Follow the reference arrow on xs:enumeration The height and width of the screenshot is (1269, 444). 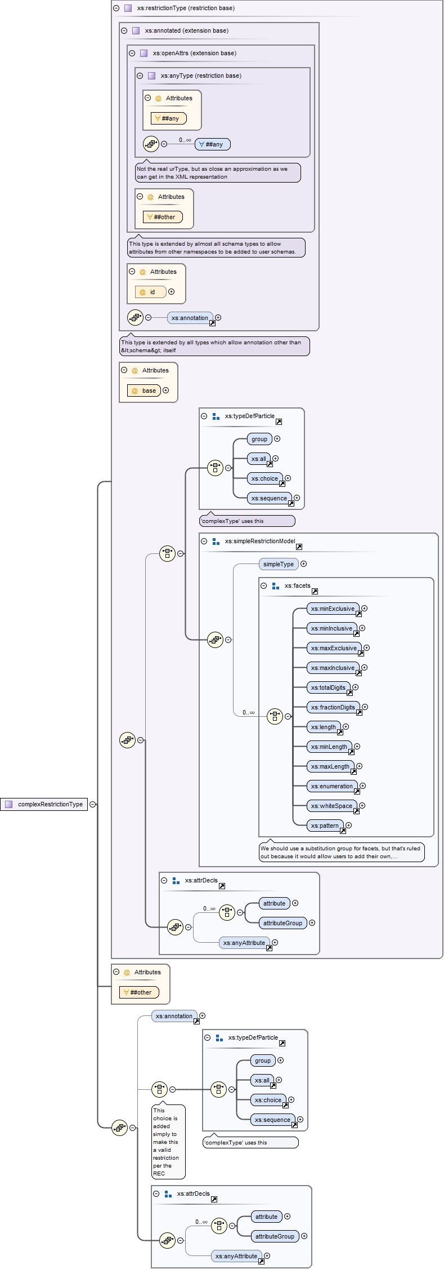[357, 791]
